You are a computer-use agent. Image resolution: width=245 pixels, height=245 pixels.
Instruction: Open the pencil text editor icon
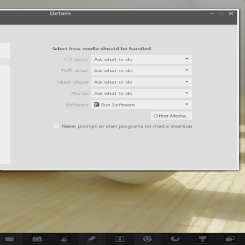91,239
